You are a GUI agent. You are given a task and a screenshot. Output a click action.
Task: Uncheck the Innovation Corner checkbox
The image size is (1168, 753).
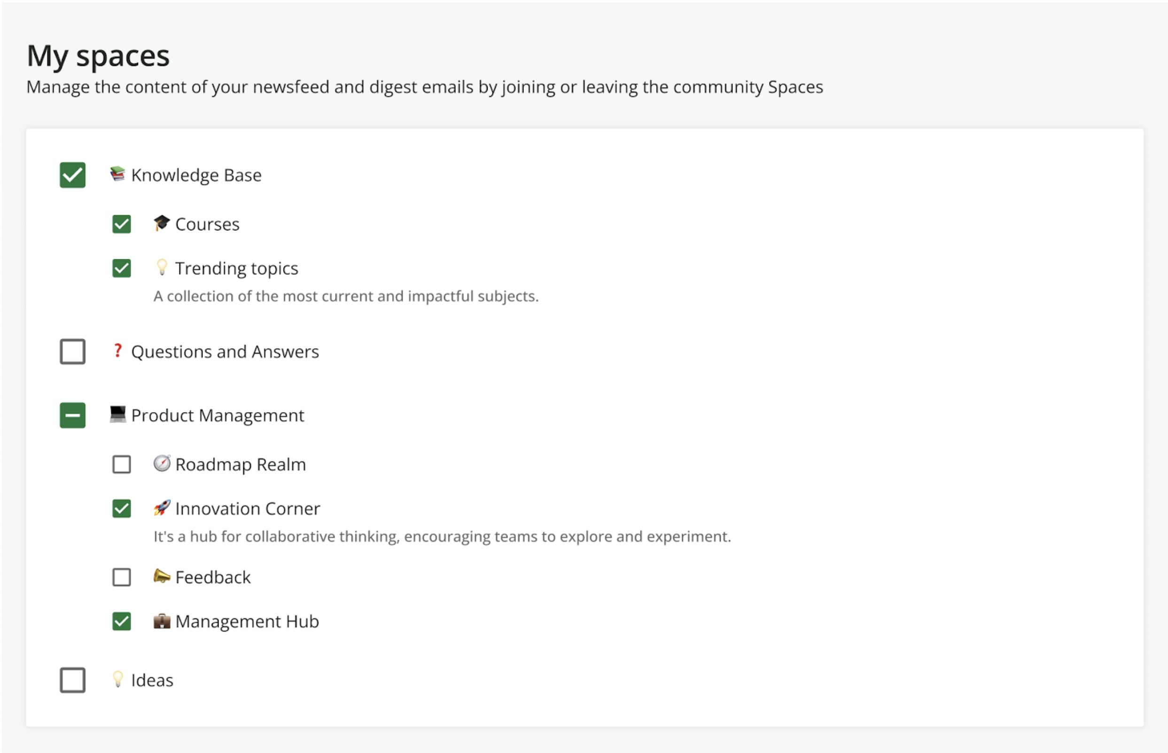(x=121, y=508)
